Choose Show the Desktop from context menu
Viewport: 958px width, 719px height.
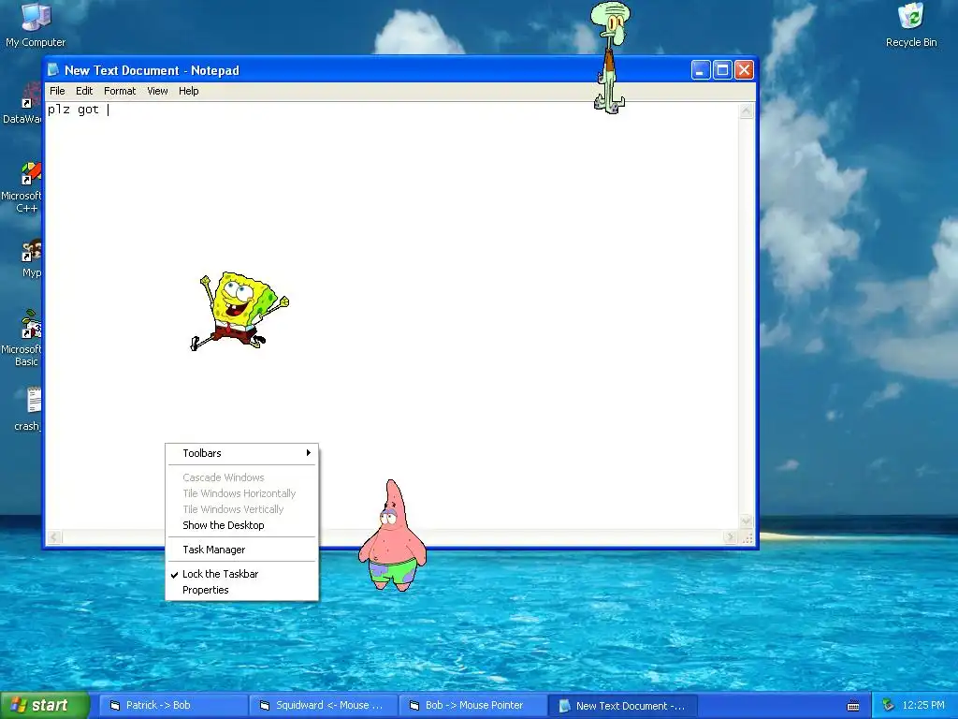[242, 525]
